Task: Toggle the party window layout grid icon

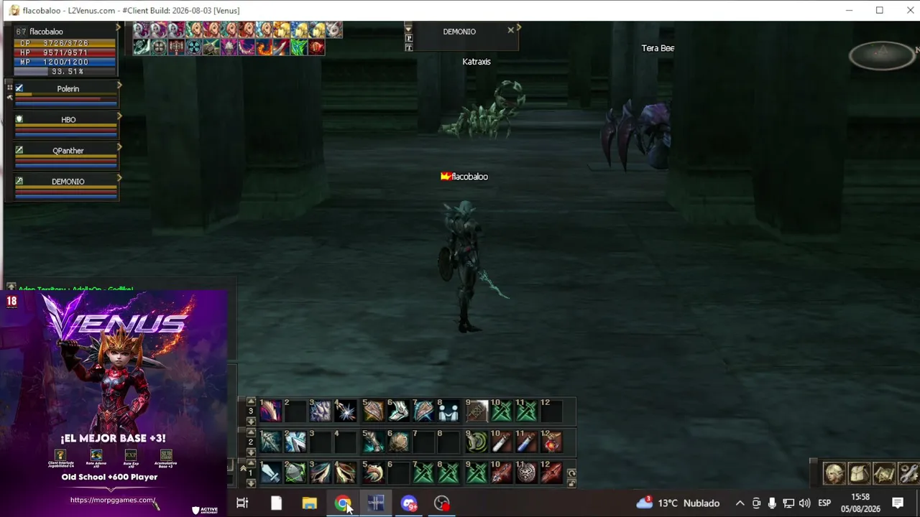Action: click(10, 88)
